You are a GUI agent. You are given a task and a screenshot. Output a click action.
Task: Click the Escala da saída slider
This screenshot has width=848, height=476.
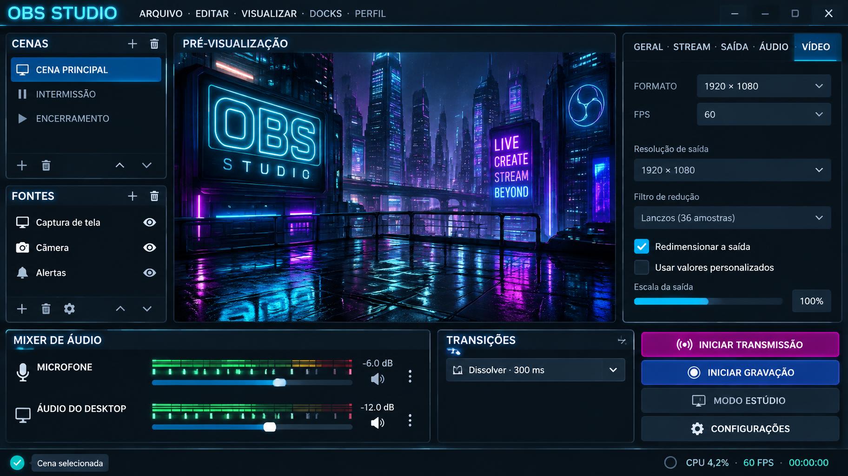(x=708, y=301)
